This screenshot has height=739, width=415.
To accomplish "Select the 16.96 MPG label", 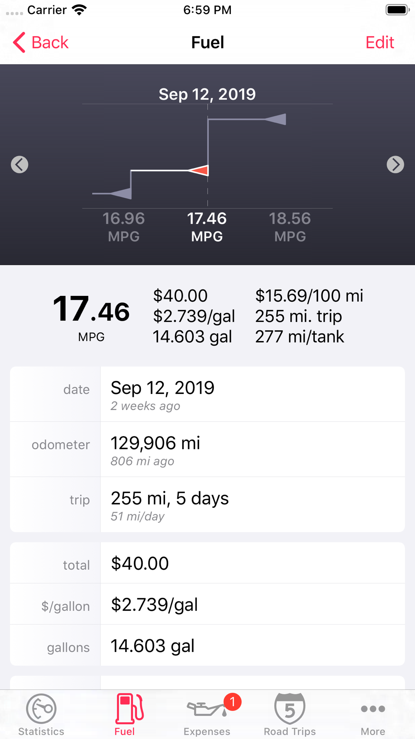I will click(x=124, y=227).
